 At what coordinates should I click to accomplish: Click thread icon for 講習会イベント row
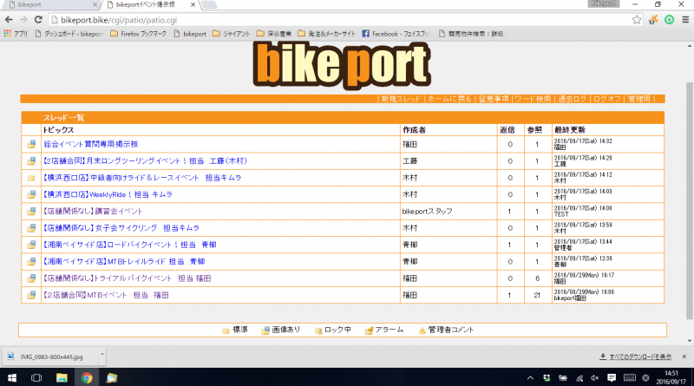(x=31, y=212)
